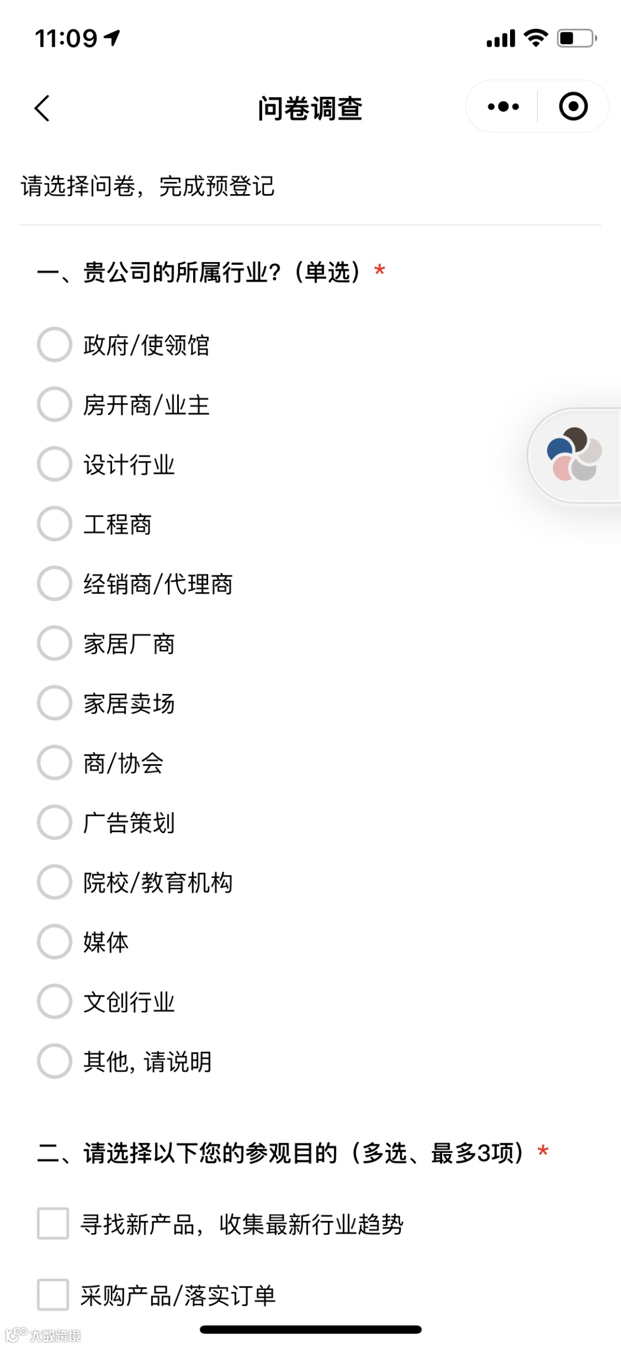Tap the location arrow beside the time
The height and width of the screenshot is (1347, 621).
(112, 38)
